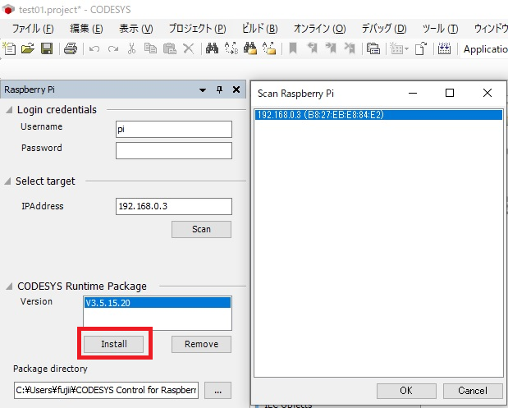Viewport: 508px width, 408px height.
Task: Click the Copy icon in the toolbar
Action: (x=150, y=48)
